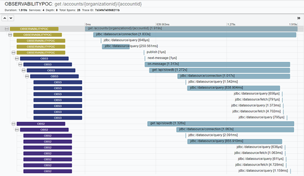Click the OBSERVABILITYPOC tag of the 250.561ms query row

pos(41,46)
